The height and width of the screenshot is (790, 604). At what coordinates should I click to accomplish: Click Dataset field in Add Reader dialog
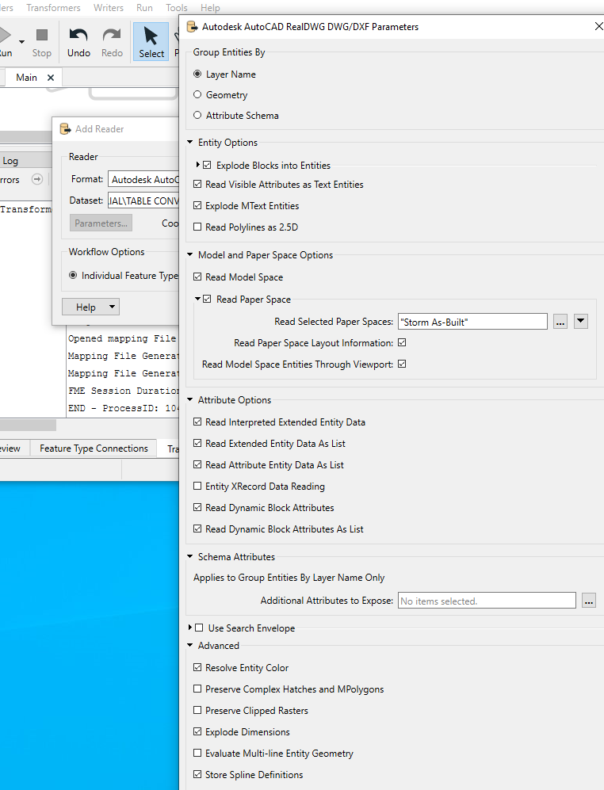point(143,200)
